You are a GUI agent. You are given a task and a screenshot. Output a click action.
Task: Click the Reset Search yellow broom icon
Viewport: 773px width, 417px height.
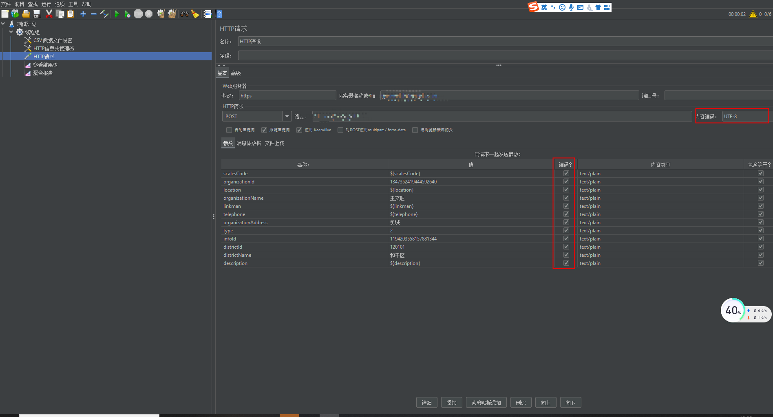(x=195, y=14)
